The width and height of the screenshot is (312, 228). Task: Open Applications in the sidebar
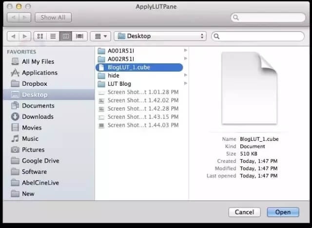coord(39,73)
